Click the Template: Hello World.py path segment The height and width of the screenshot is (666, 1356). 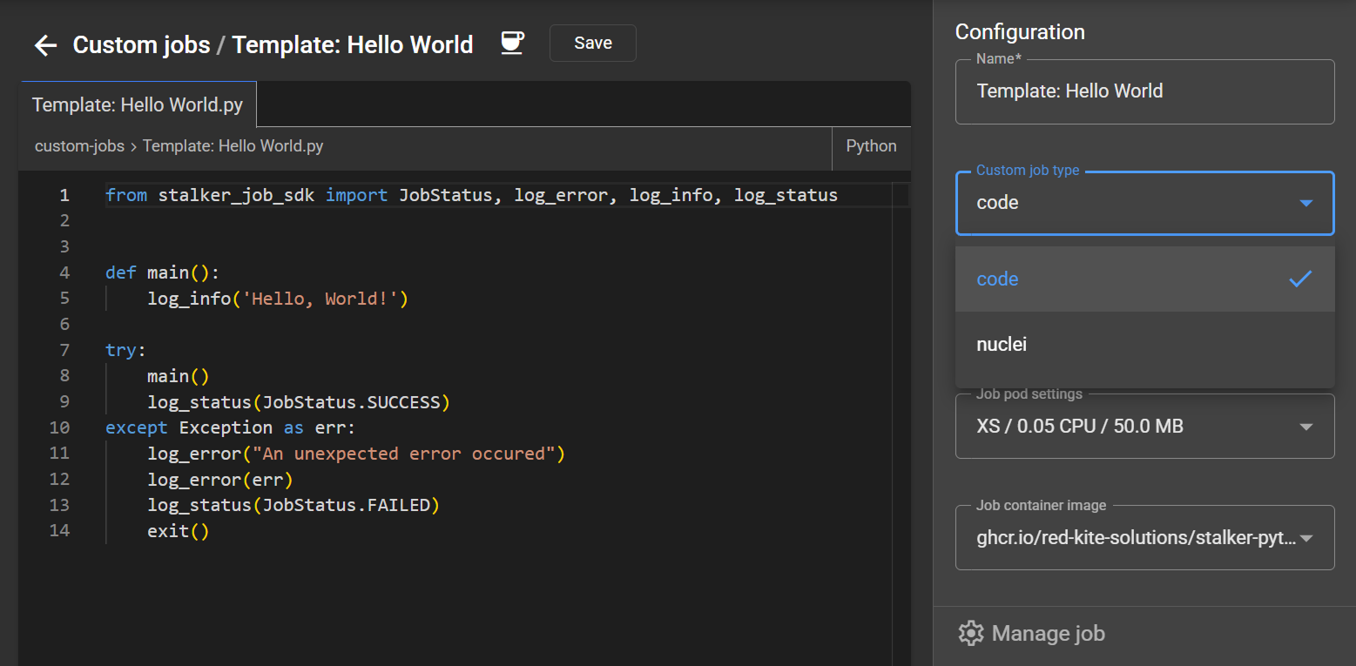233,146
